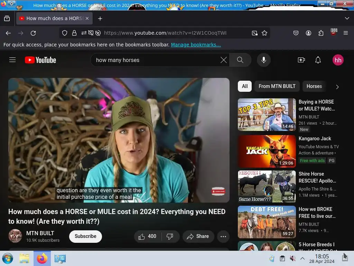354x266 pixels.
Task: Go back with the browser back arrow
Action: 8,33
